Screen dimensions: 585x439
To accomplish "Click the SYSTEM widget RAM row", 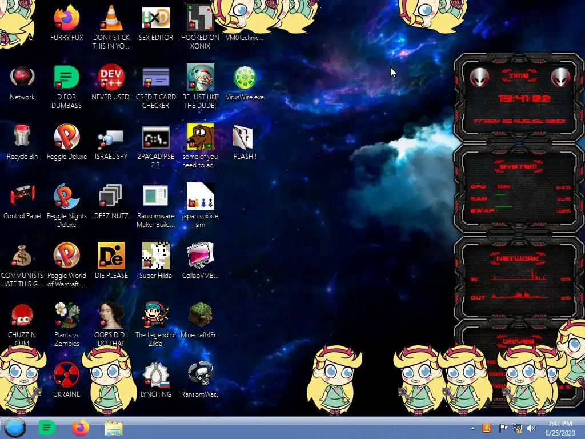I will point(520,198).
